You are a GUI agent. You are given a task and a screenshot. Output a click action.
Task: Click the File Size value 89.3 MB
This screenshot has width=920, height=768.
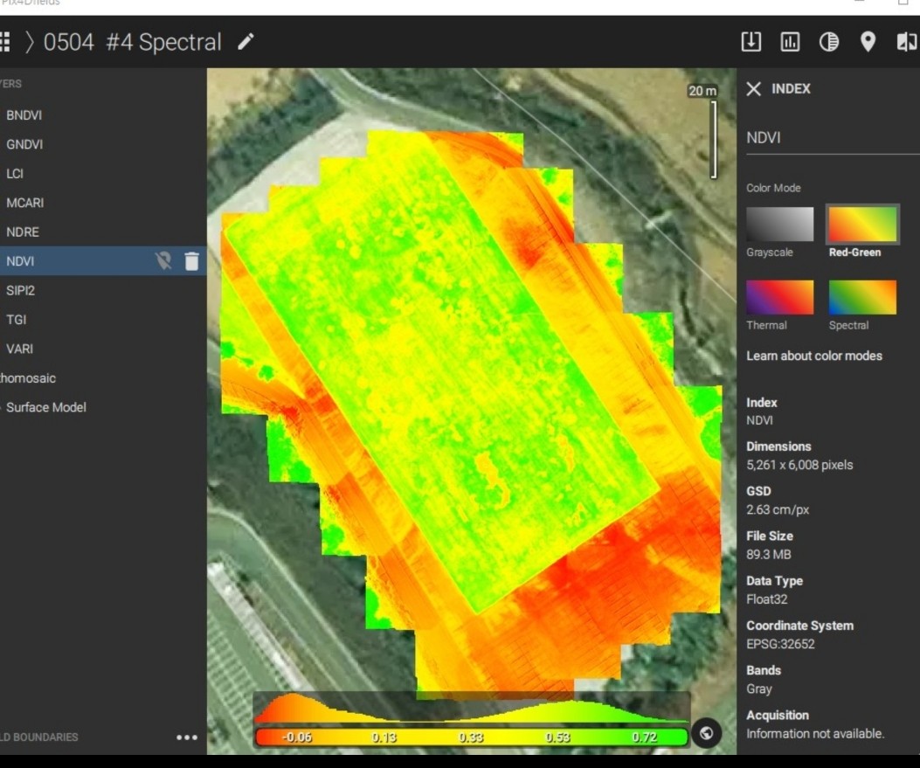(769, 555)
